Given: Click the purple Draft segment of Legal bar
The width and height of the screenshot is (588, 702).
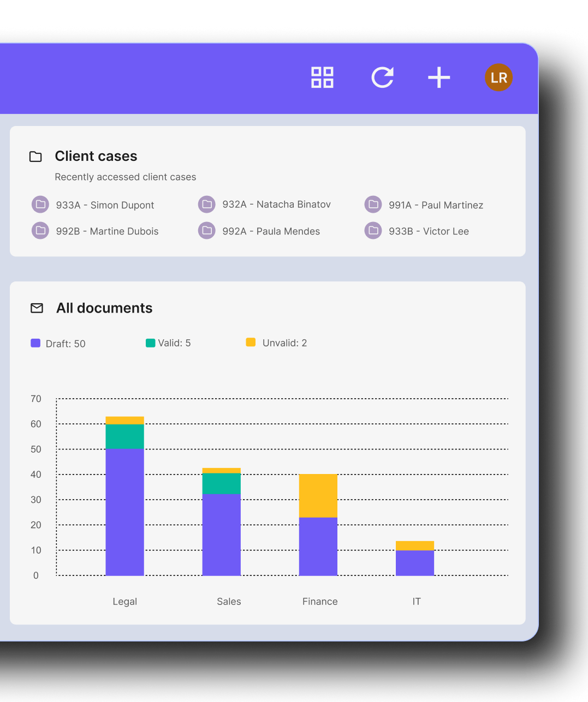Looking at the screenshot, I should click(124, 512).
